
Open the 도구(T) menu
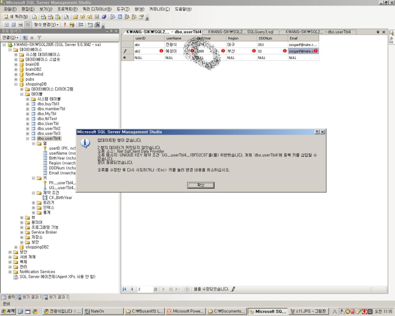(123, 9)
